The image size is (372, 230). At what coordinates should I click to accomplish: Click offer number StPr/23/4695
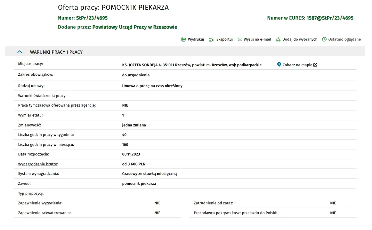[92, 18]
